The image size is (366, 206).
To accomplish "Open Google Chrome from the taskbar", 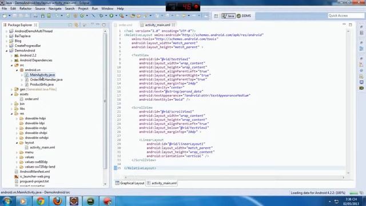I will [40, 201].
